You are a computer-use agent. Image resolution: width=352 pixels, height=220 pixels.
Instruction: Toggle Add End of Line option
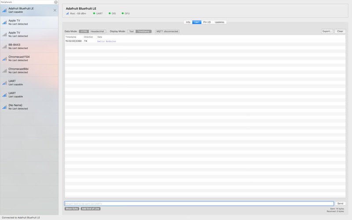(x=91, y=209)
